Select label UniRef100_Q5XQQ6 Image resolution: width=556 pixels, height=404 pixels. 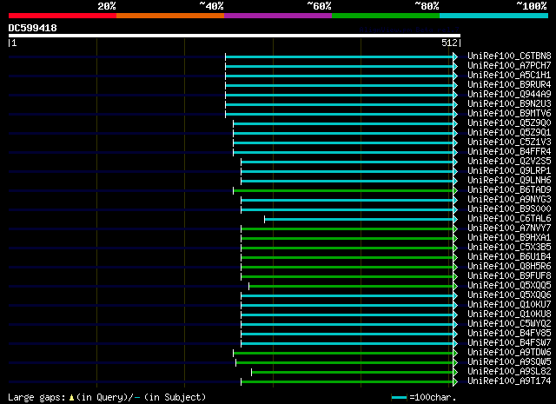click(509, 295)
